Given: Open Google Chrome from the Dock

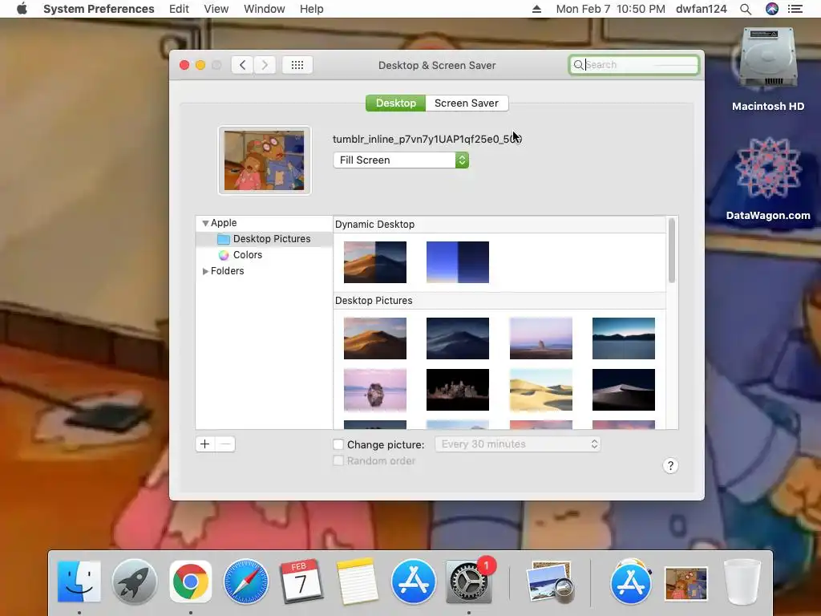Looking at the screenshot, I should (191, 582).
